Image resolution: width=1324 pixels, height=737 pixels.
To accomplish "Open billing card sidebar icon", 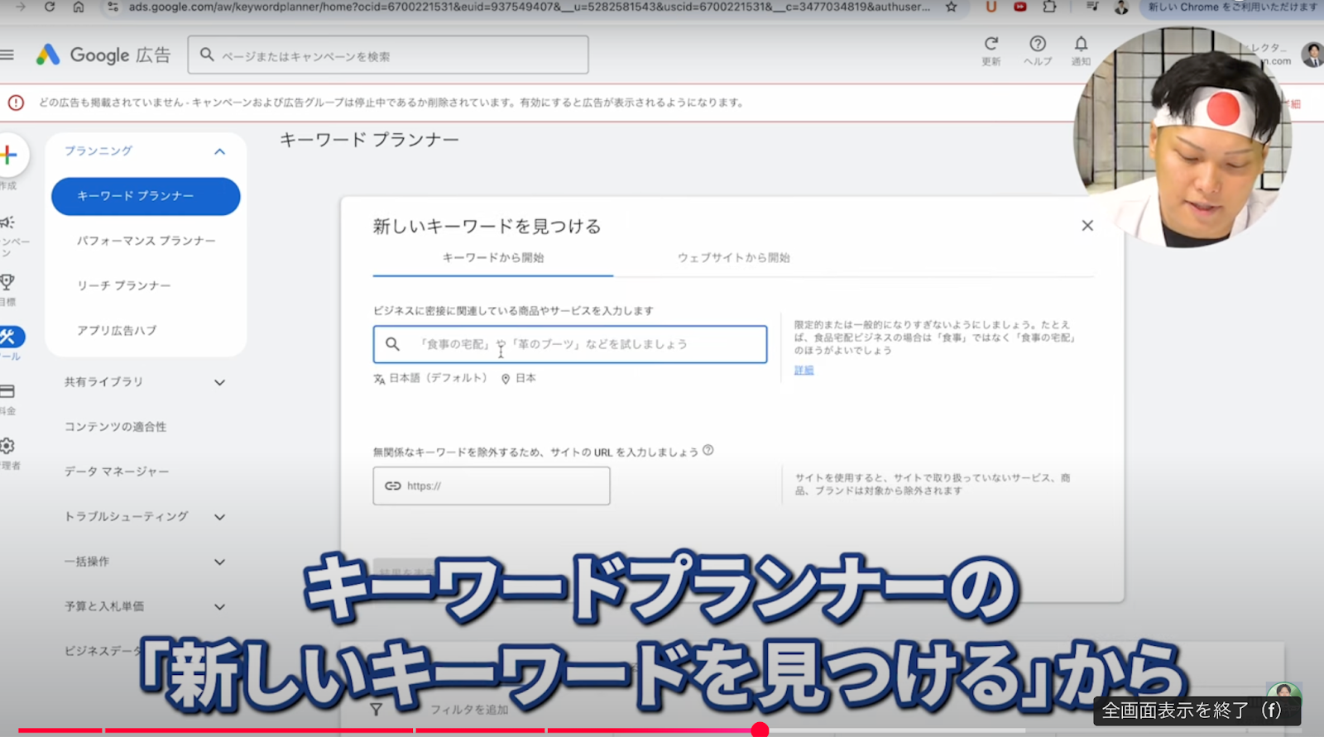I will pos(7,391).
